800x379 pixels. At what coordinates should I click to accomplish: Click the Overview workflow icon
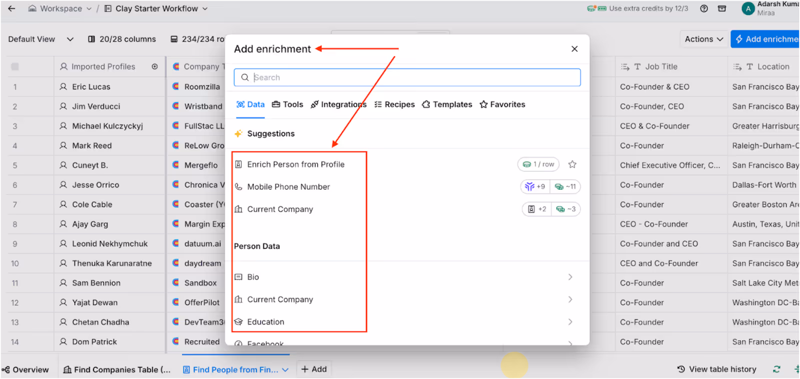[x=5, y=370]
